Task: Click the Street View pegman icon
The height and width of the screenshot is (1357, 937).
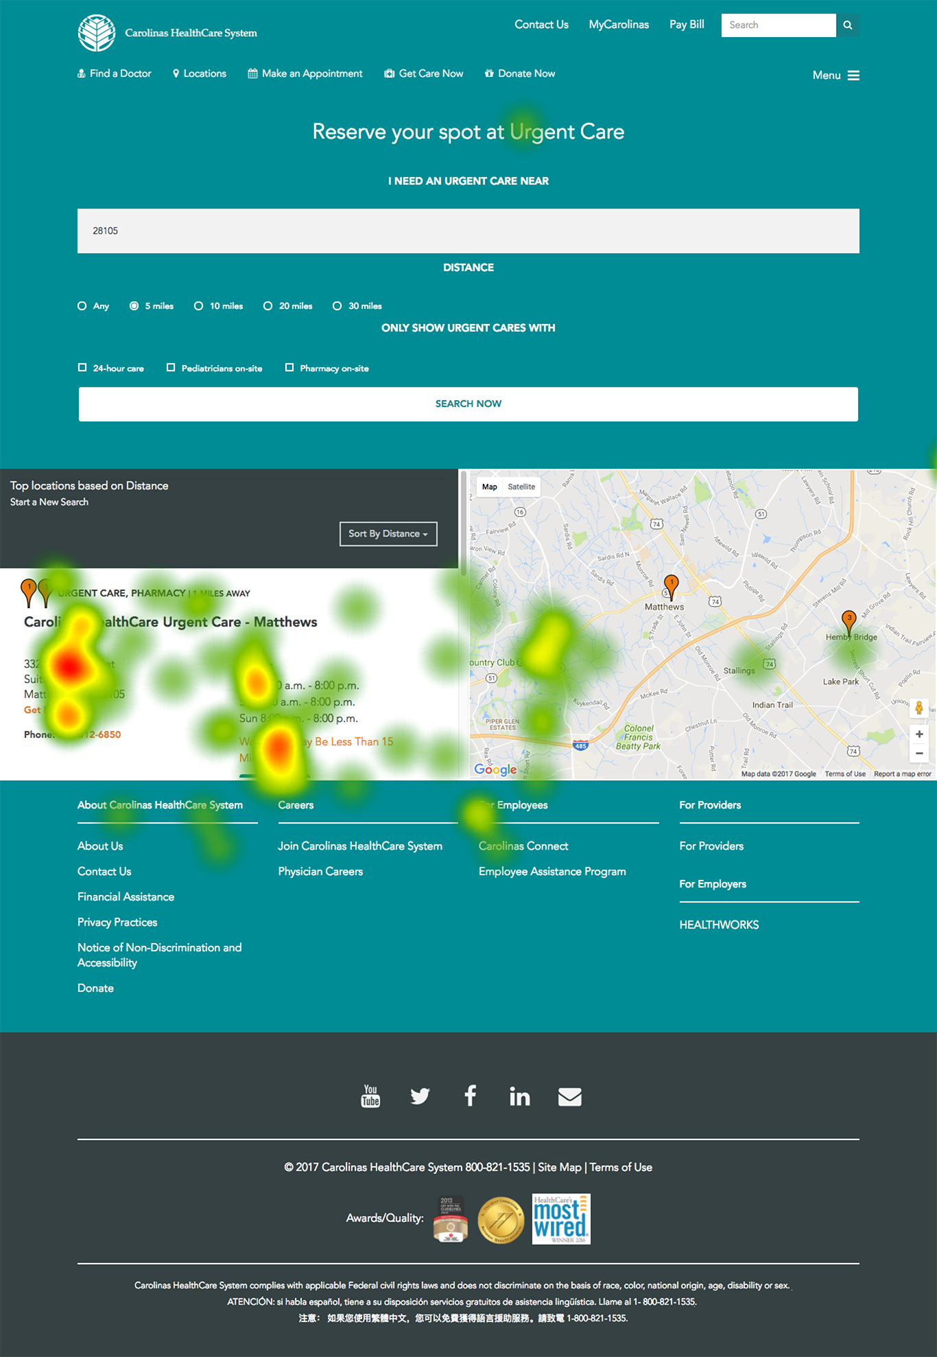Action: pos(919,708)
